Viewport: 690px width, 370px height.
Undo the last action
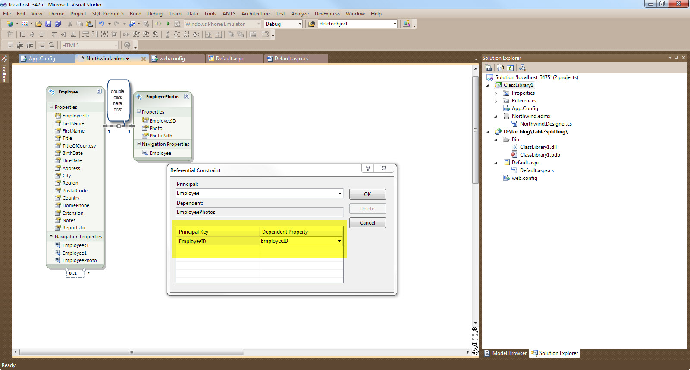[x=101, y=24]
